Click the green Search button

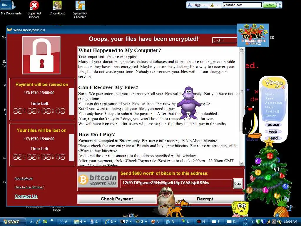click(270, 5)
